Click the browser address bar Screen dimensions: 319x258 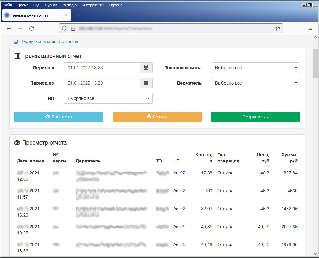click(171, 29)
